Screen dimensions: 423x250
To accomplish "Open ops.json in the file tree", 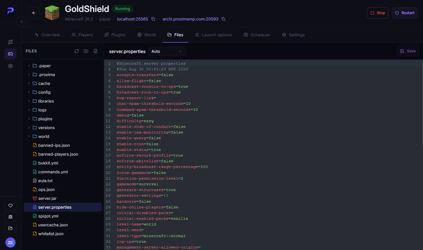I will click(x=63, y=190).
